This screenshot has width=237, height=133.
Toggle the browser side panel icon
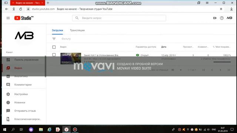click(x=6, y=3)
